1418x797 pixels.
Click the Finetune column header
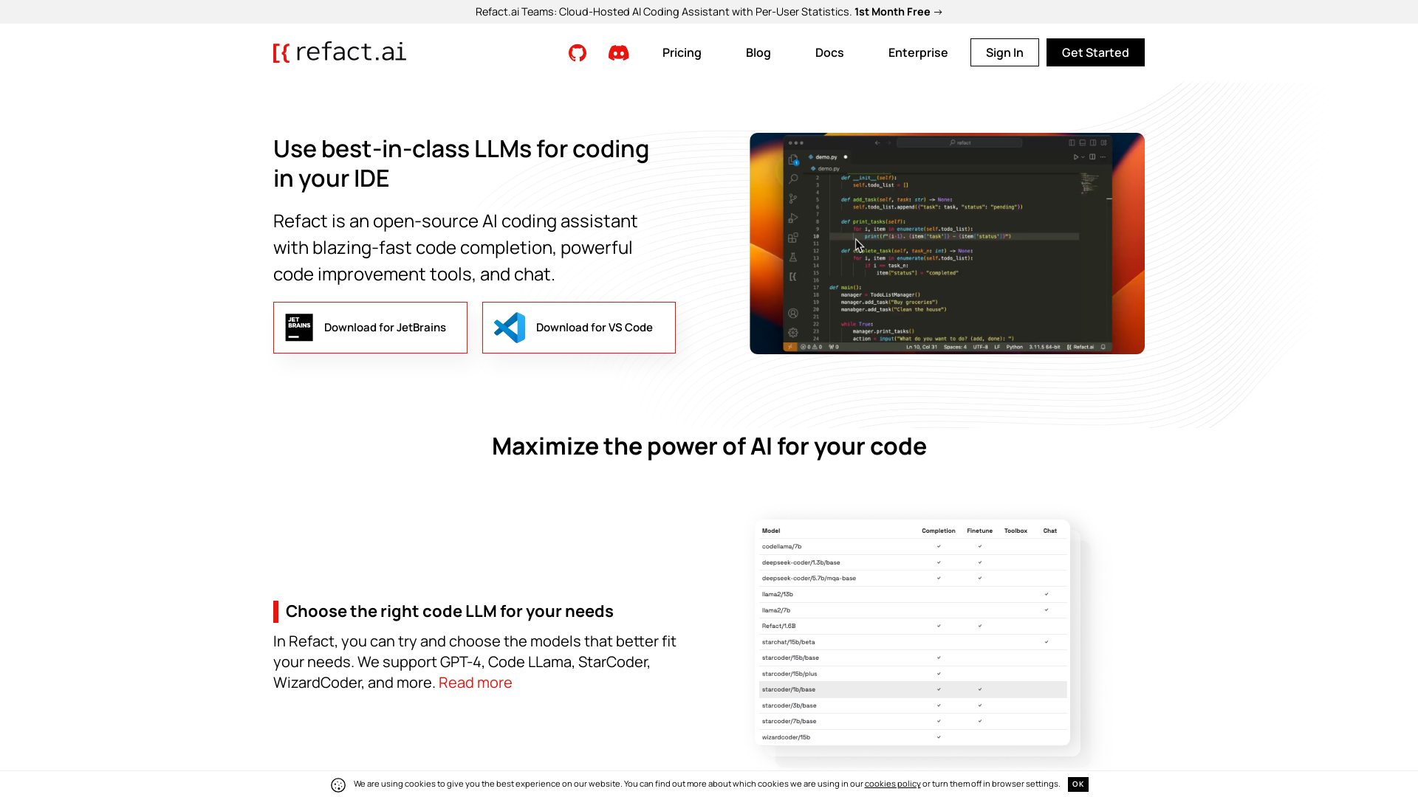(x=979, y=531)
